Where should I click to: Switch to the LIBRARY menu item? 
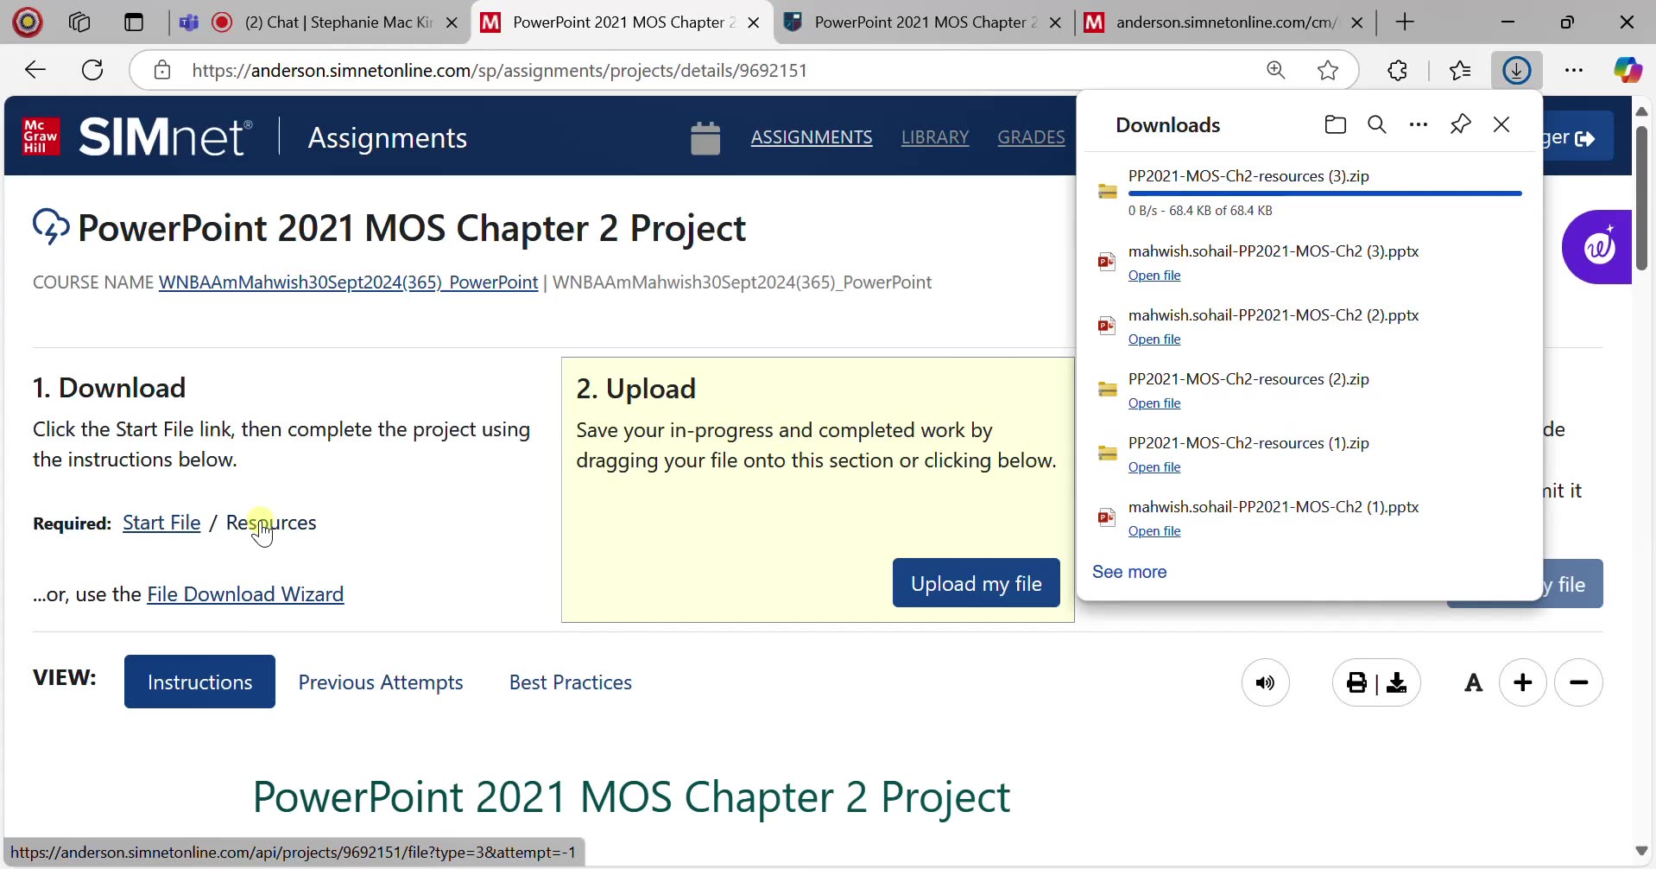coord(935,136)
